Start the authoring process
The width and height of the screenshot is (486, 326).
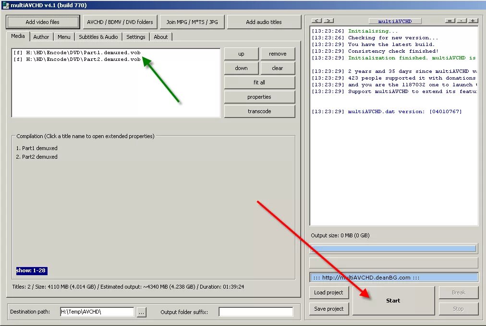coord(393,301)
